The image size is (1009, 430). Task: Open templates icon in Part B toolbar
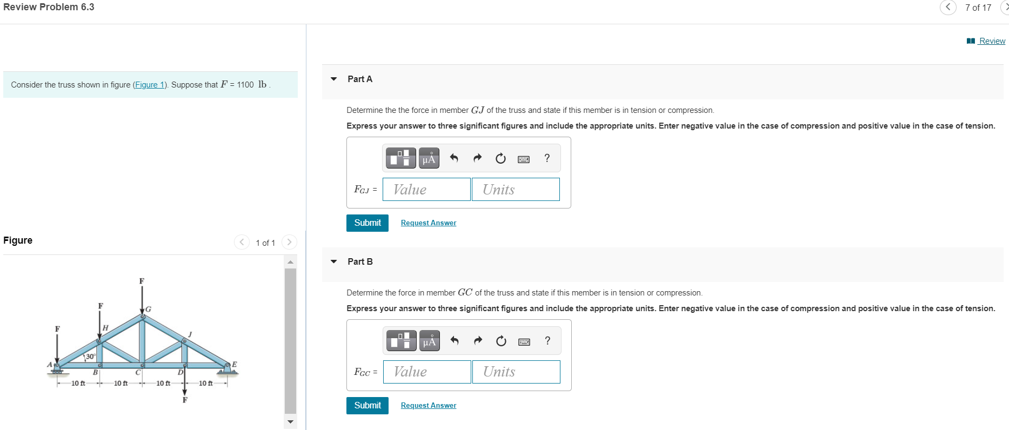tap(401, 341)
